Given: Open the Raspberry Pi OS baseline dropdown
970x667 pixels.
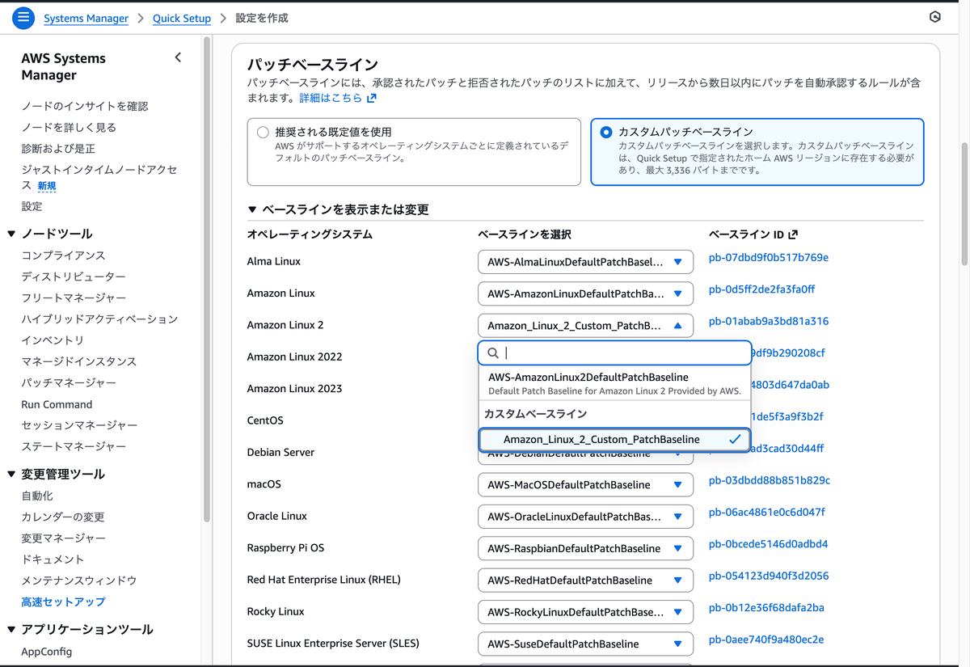Looking at the screenshot, I should [585, 548].
